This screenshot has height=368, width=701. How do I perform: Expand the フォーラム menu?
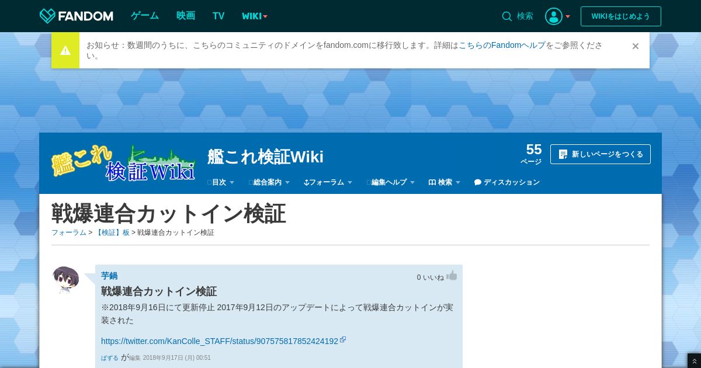pos(328,182)
